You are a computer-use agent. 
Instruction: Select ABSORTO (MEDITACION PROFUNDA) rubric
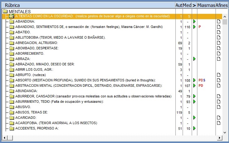[x=86, y=80]
